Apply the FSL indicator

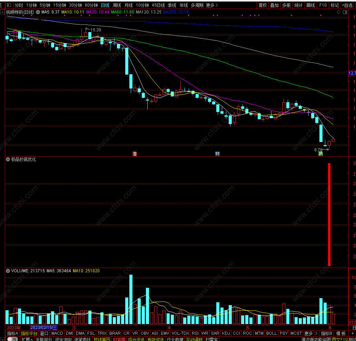91,333
